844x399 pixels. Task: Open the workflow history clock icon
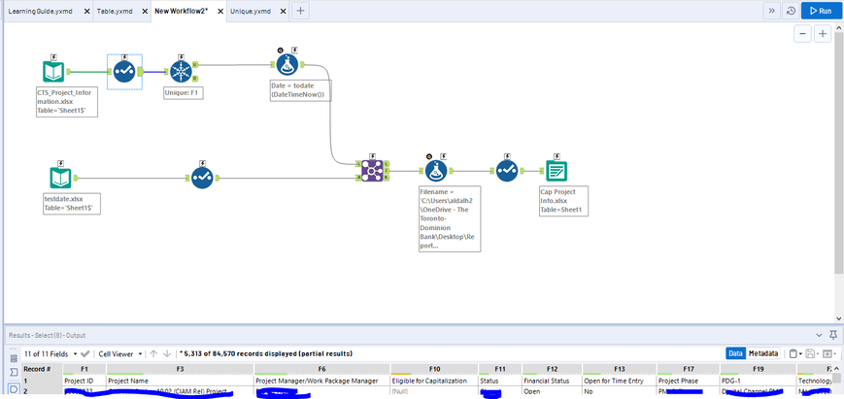pos(791,11)
